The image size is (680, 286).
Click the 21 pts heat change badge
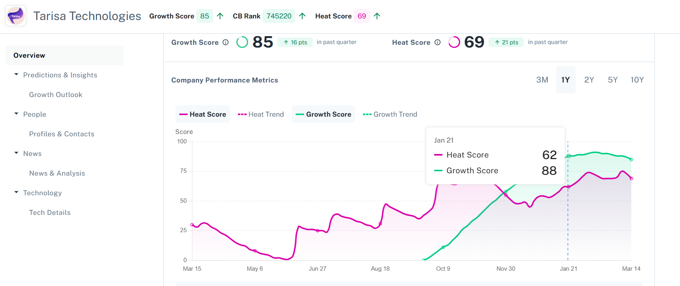point(506,42)
